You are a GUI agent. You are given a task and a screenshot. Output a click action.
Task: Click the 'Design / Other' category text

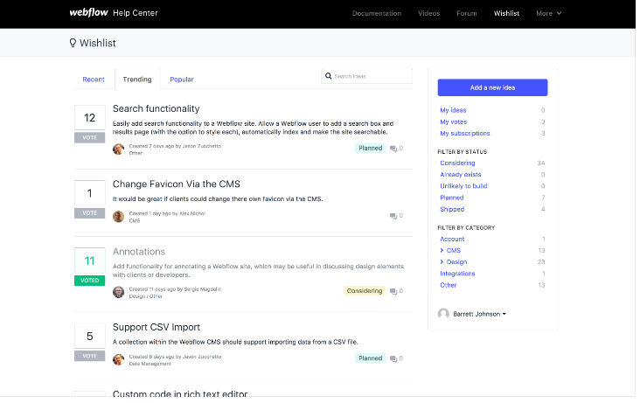pyautogui.click(x=146, y=297)
